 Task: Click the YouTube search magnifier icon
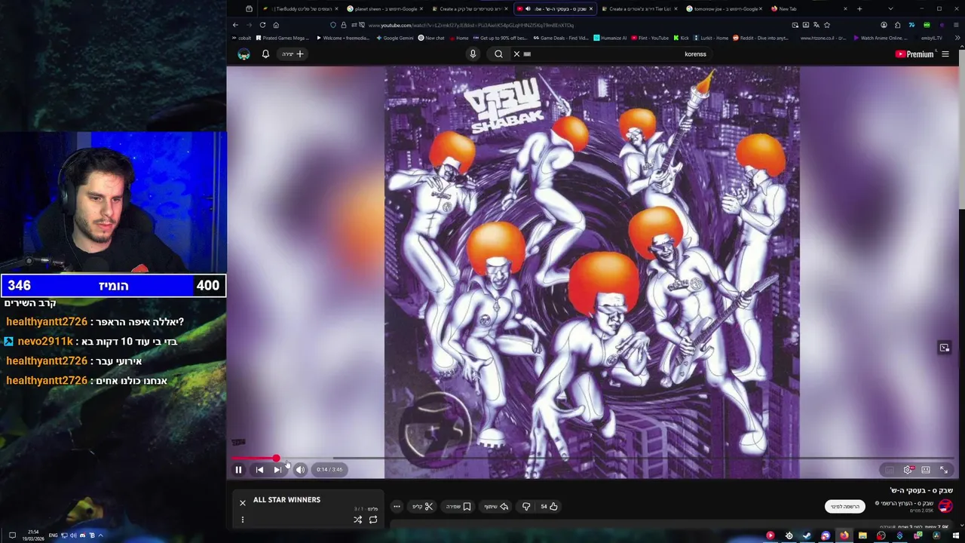[x=498, y=54]
